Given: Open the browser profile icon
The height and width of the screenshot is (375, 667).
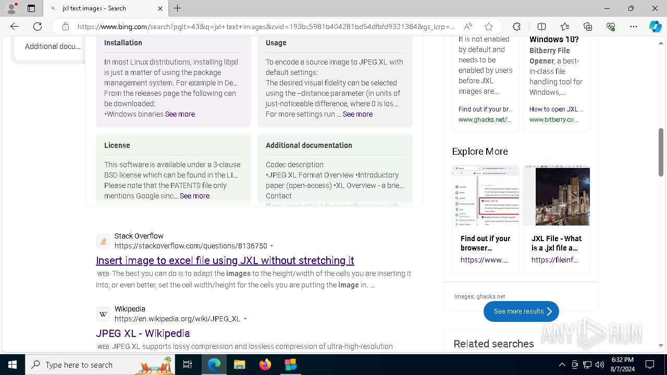Looking at the screenshot, I should pos(11,8).
